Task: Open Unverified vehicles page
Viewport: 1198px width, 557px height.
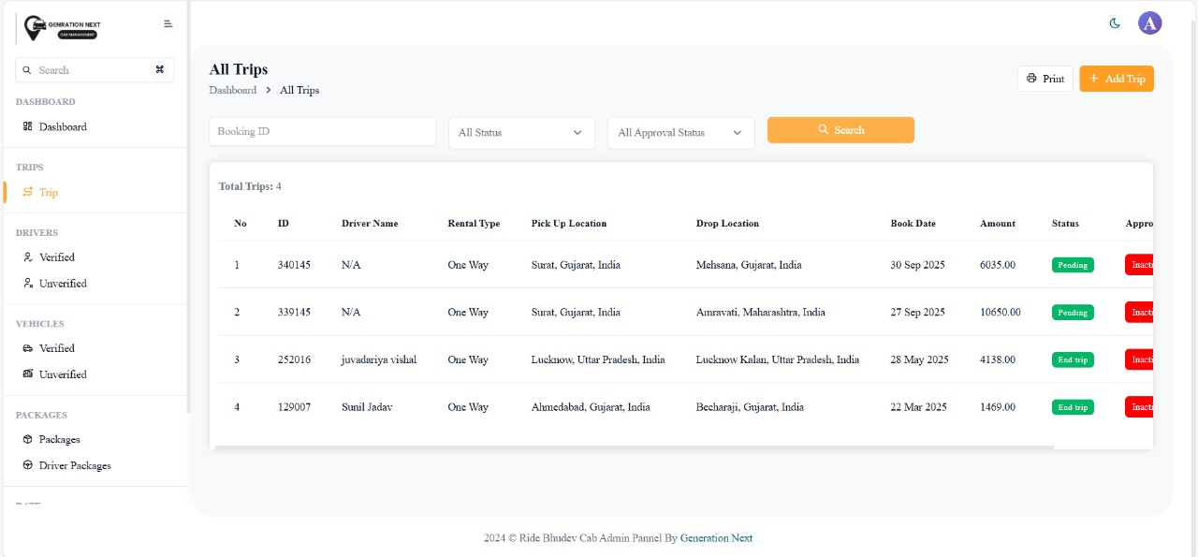Action: [63, 374]
